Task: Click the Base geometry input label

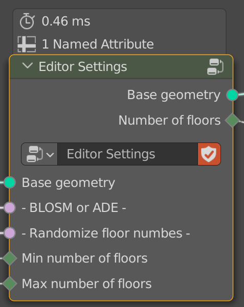Action: (68, 183)
